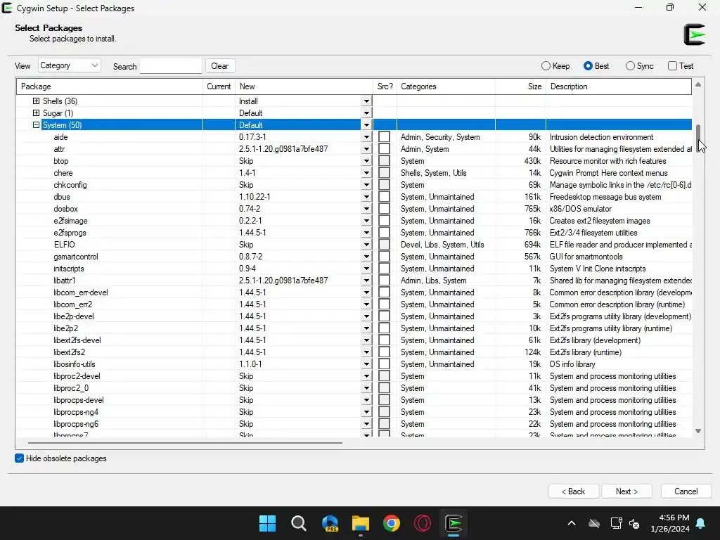Click scrollbar up arrow in package list

[698, 84]
